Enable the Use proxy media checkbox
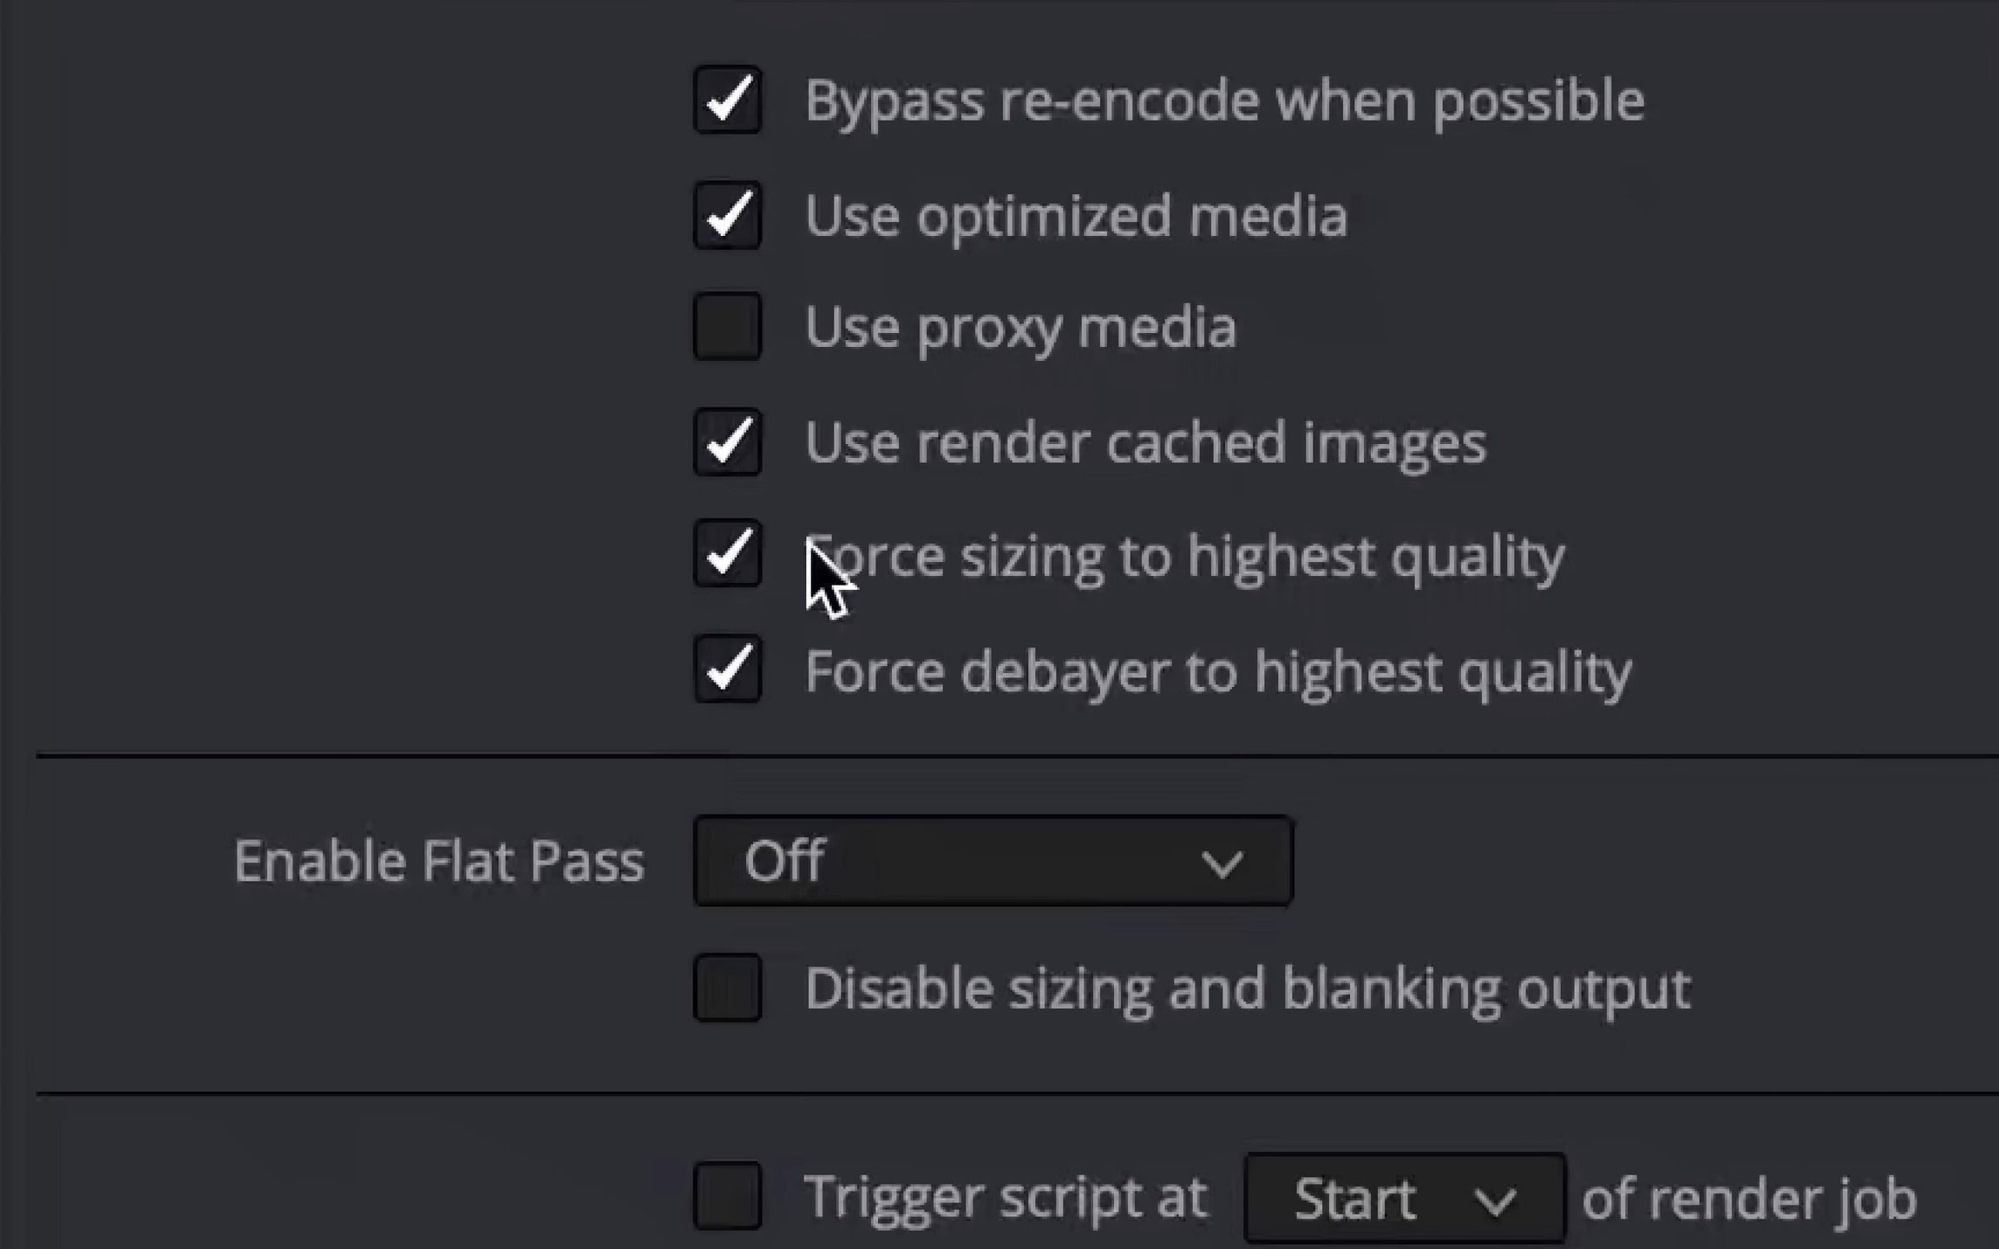1999x1249 pixels. [727, 327]
